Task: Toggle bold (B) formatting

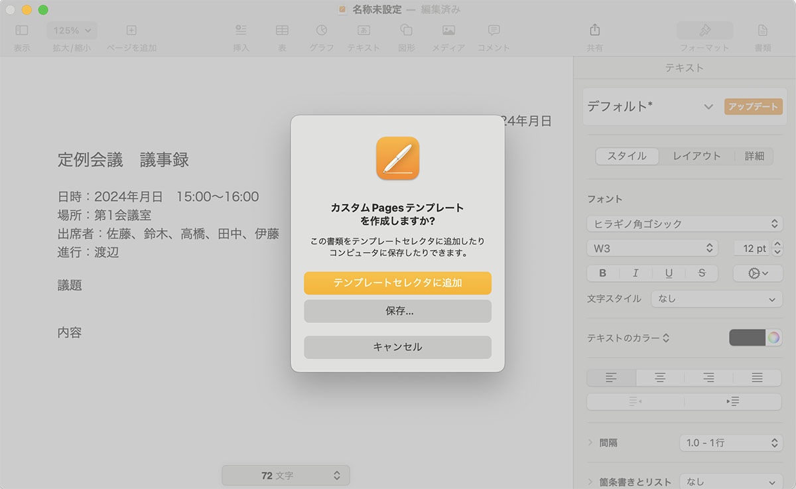Action: (x=603, y=273)
